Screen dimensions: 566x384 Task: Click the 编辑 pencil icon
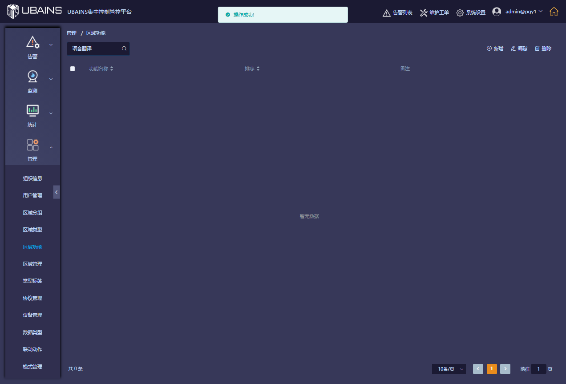tap(513, 49)
